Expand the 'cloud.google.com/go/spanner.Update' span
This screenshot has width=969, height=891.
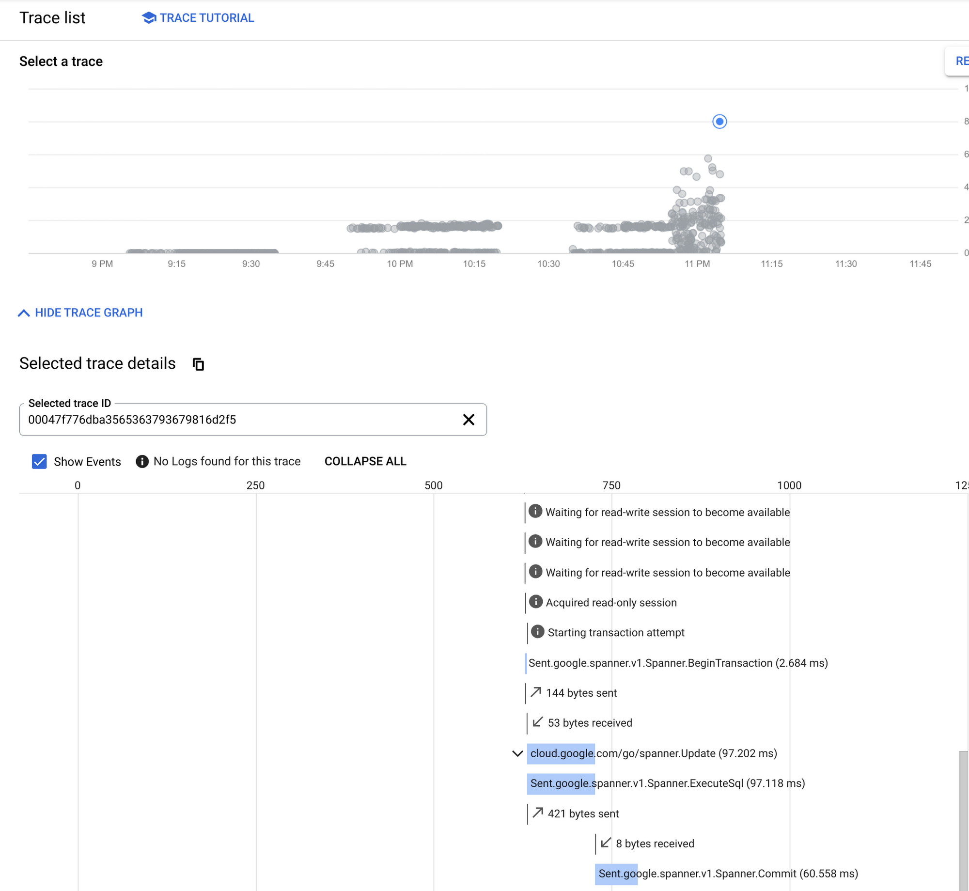(516, 753)
